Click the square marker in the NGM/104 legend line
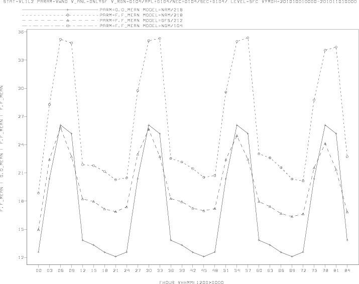The image size is (359, 284). click(67, 26)
